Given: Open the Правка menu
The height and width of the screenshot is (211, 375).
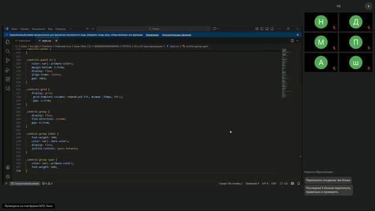Looking at the screenshot, I should click(x=25, y=29).
